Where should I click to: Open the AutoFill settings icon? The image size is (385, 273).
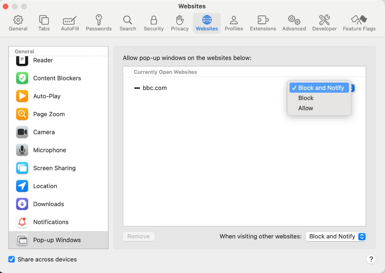pos(70,22)
